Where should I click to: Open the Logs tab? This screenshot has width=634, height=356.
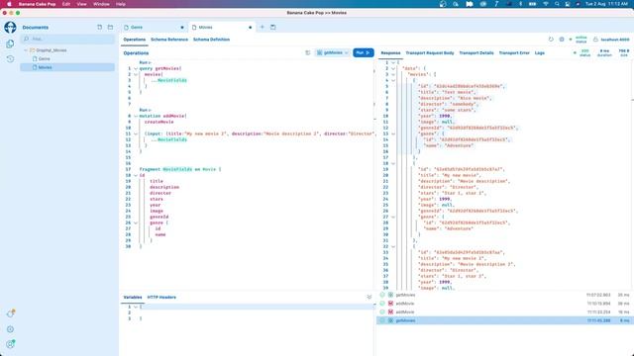(x=539, y=52)
